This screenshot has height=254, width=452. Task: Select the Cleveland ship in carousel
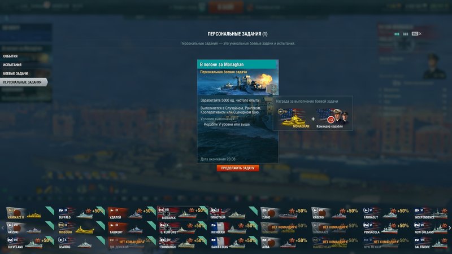[x=30, y=243]
